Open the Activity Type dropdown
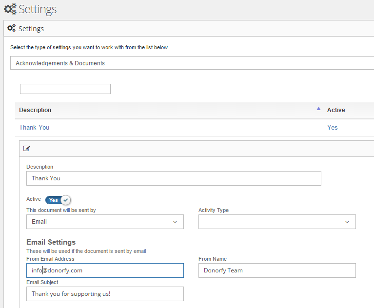The image size is (374, 308). (x=277, y=222)
